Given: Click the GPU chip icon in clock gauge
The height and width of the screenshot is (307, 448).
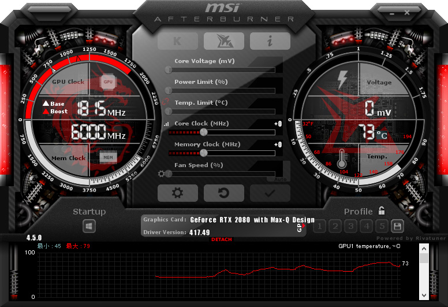Looking at the screenshot, I should [108, 82].
